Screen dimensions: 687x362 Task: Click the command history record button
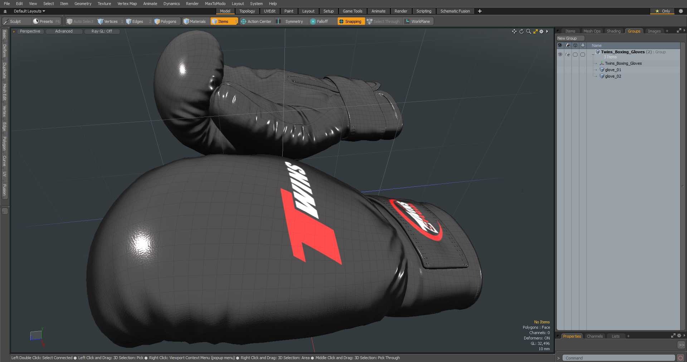pyautogui.click(x=681, y=358)
